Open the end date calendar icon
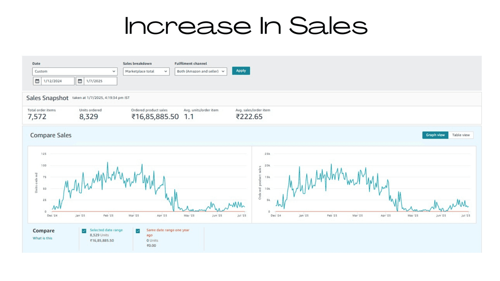The image size is (500, 281). coord(80,81)
